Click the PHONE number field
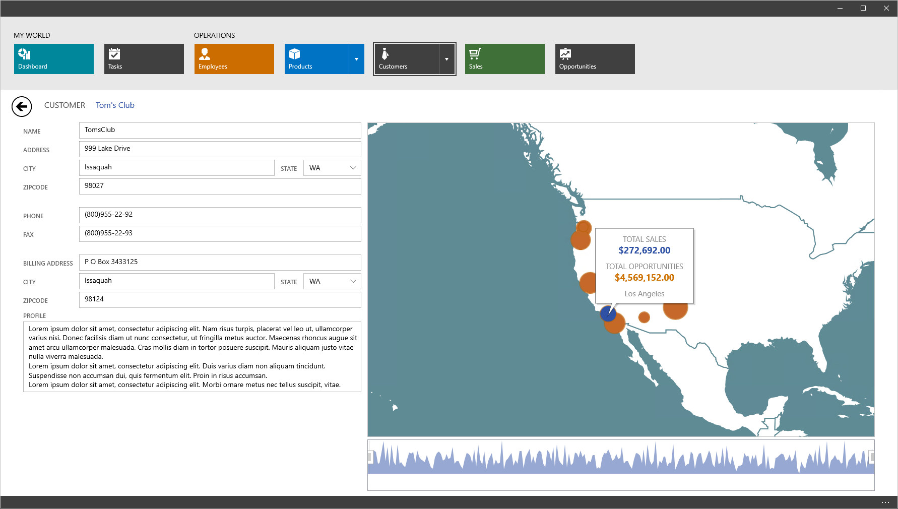The height and width of the screenshot is (509, 898). (220, 215)
